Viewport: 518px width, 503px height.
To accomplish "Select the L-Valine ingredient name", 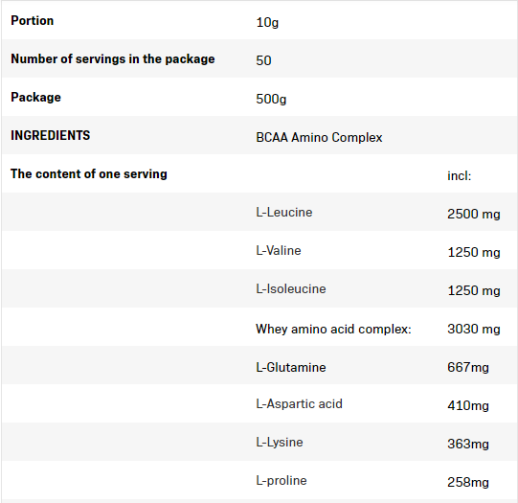I will (x=279, y=250).
